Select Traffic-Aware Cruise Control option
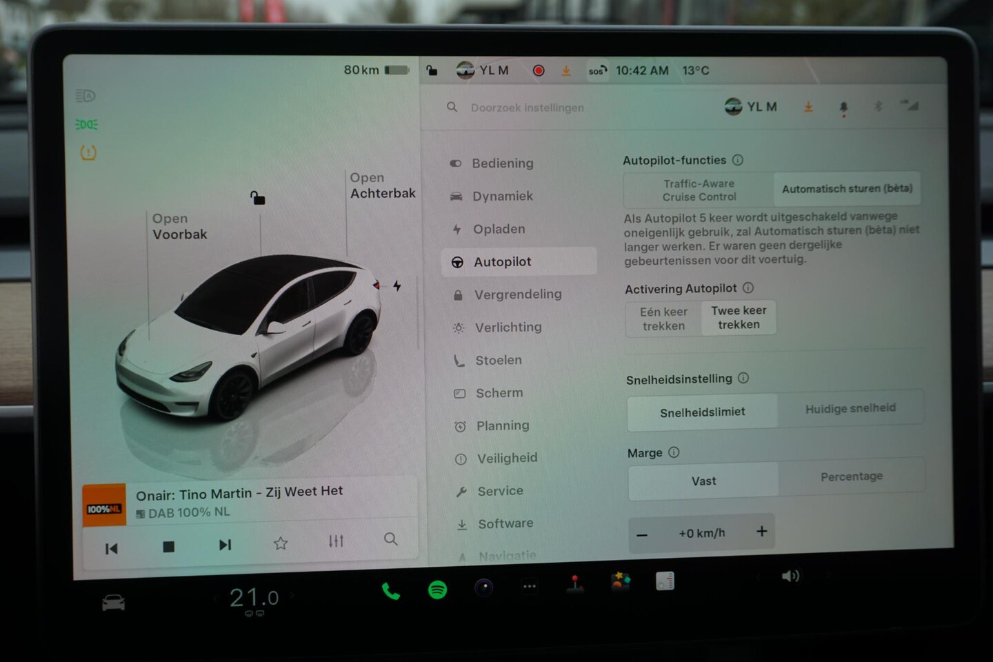 click(699, 190)
